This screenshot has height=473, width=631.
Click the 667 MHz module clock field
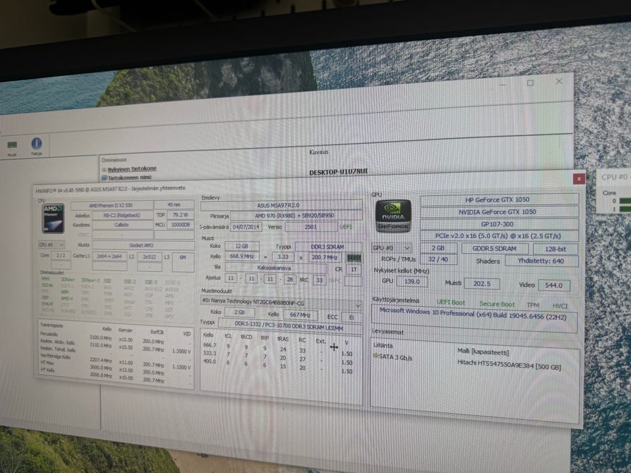pos(300,315)
